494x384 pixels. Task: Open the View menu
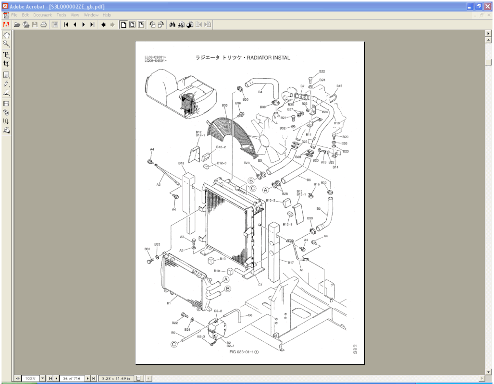(x=75, y=15)
